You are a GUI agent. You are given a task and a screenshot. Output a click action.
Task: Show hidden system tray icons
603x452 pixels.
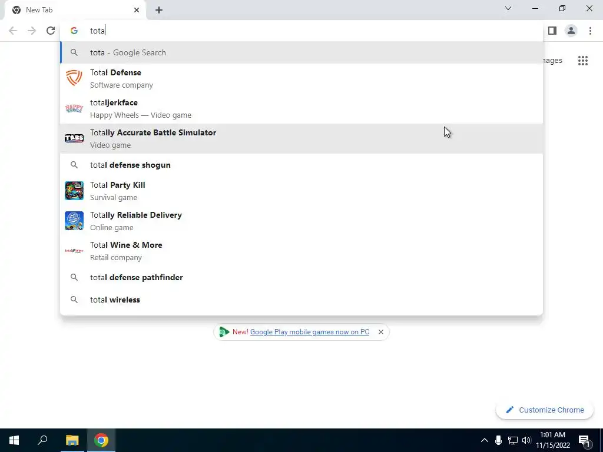pyautogui.click(x=485, y=440)
